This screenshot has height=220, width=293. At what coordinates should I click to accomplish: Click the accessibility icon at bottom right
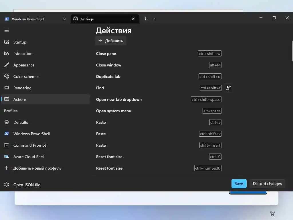272,213
